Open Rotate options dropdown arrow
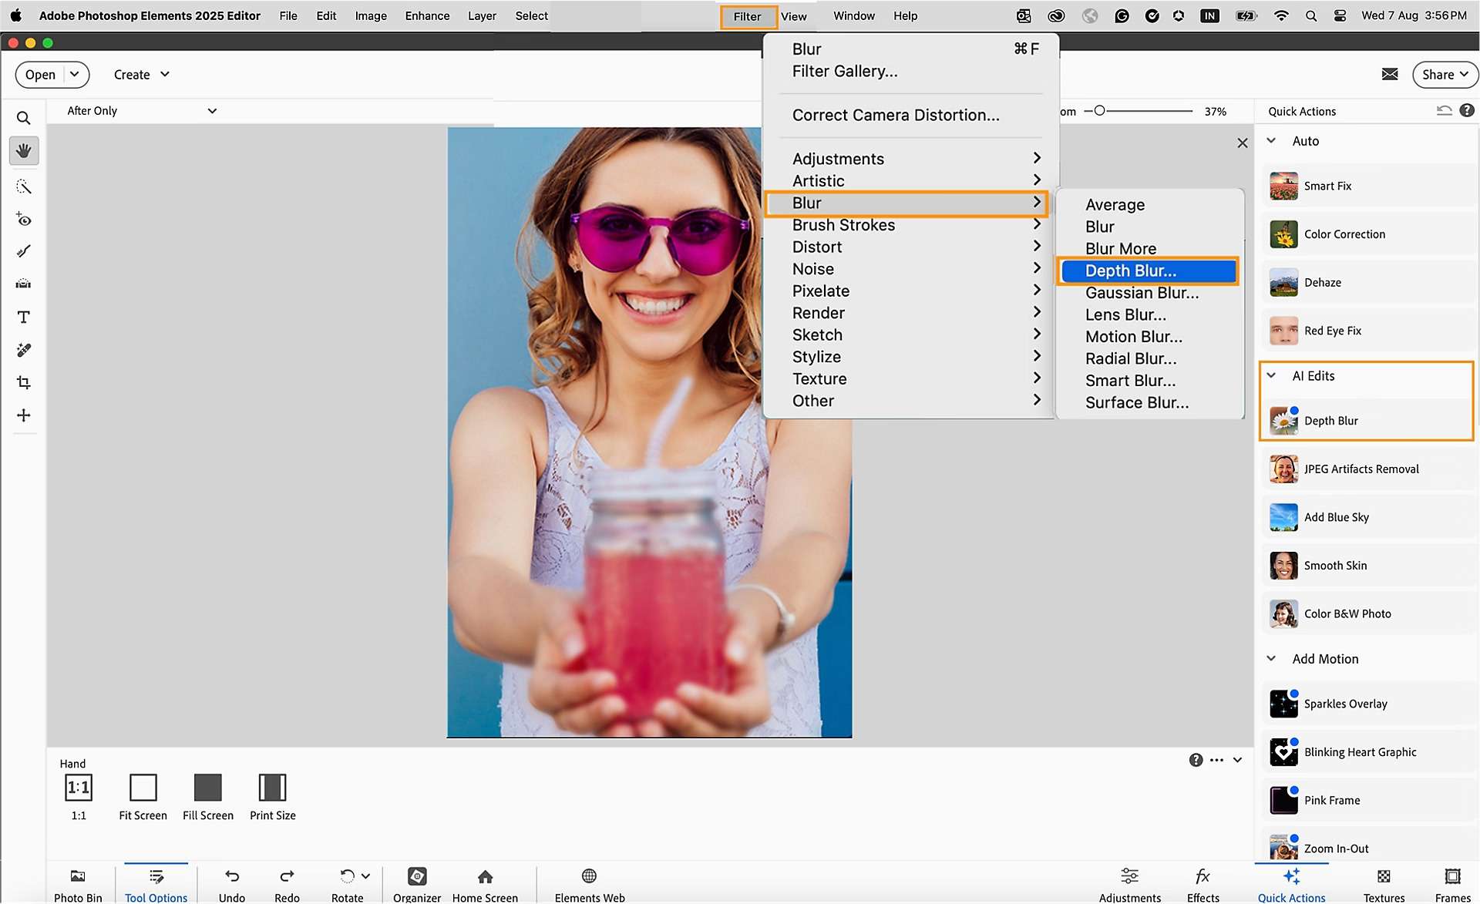Image resolution: width=1480 pixels, height=904 pixels. [365, 876]
